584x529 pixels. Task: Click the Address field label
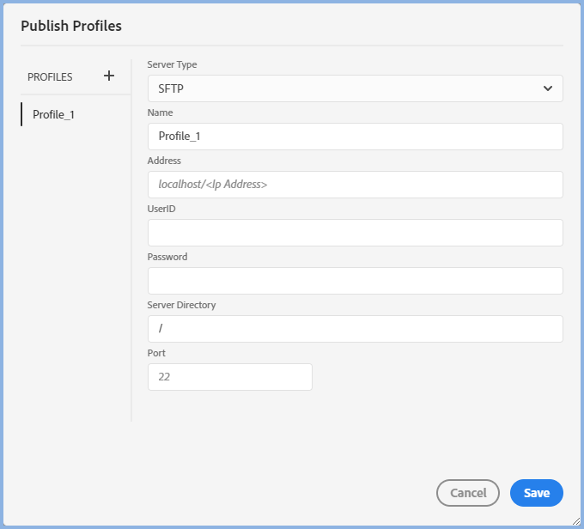(x=164, y=161)
